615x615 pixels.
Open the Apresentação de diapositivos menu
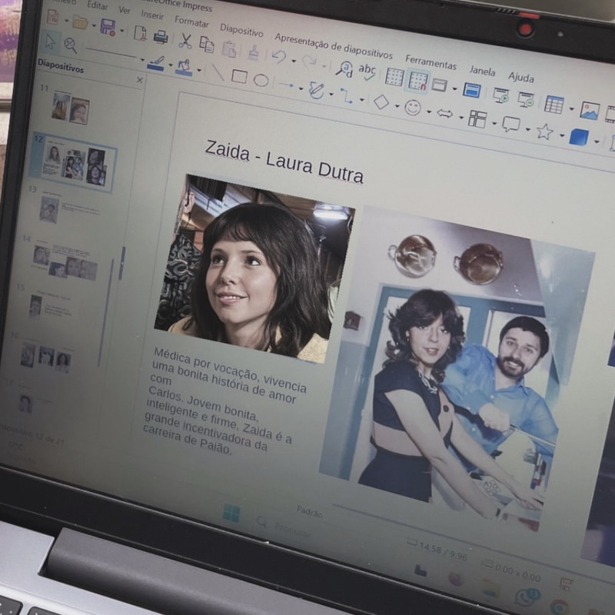[x=334, y=46]
